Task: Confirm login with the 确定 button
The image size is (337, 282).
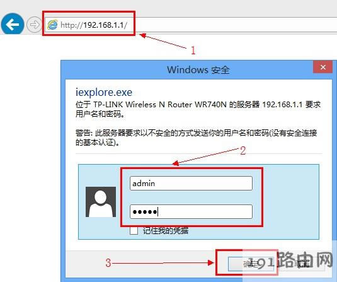Action: [251, 264]
